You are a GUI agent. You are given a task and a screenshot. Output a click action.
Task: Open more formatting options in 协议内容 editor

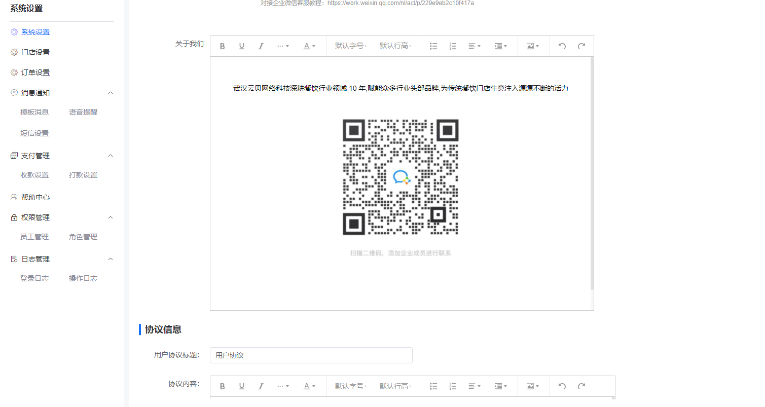pos(283,386)
